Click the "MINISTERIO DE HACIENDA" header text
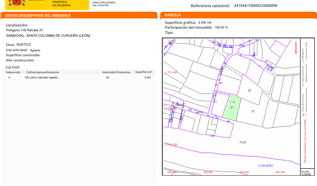This screenshot has height=186, width=317. (x=61, y=4)
